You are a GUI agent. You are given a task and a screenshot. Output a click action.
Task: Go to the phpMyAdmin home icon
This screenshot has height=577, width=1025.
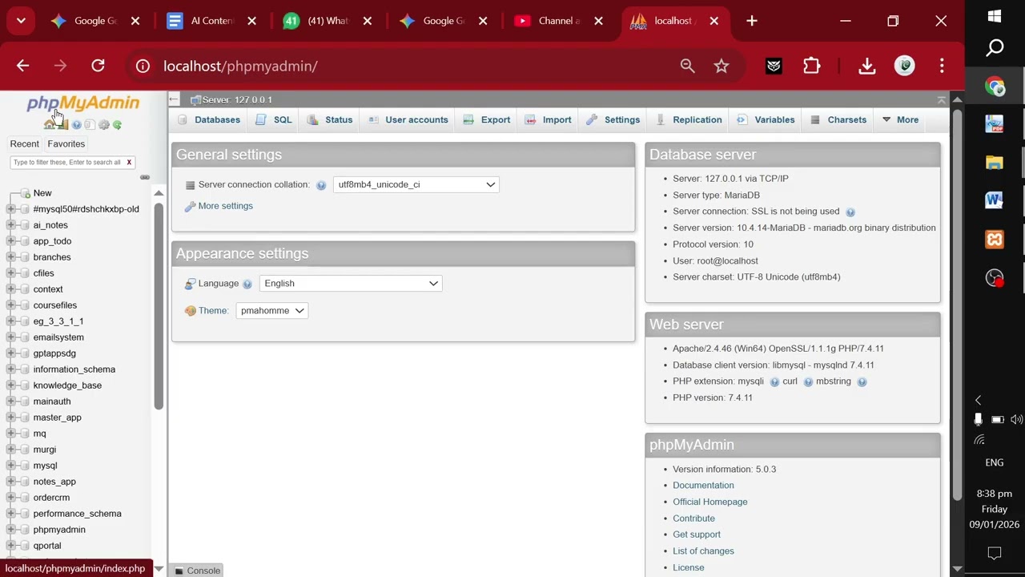coord(50,125)
